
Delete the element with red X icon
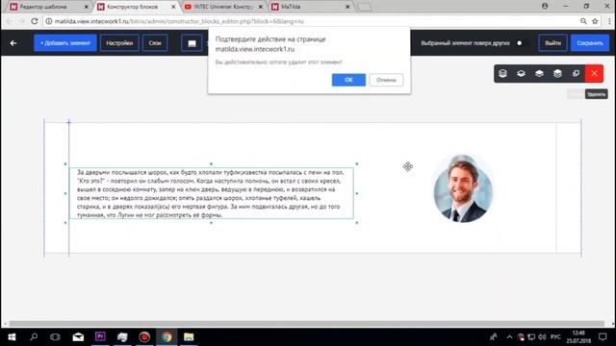click(594, 73)
